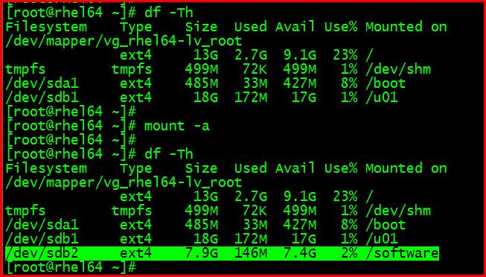Click /u01 mount point in first df output
Viewport: 486px width, 277px height.
click(382, 98)
